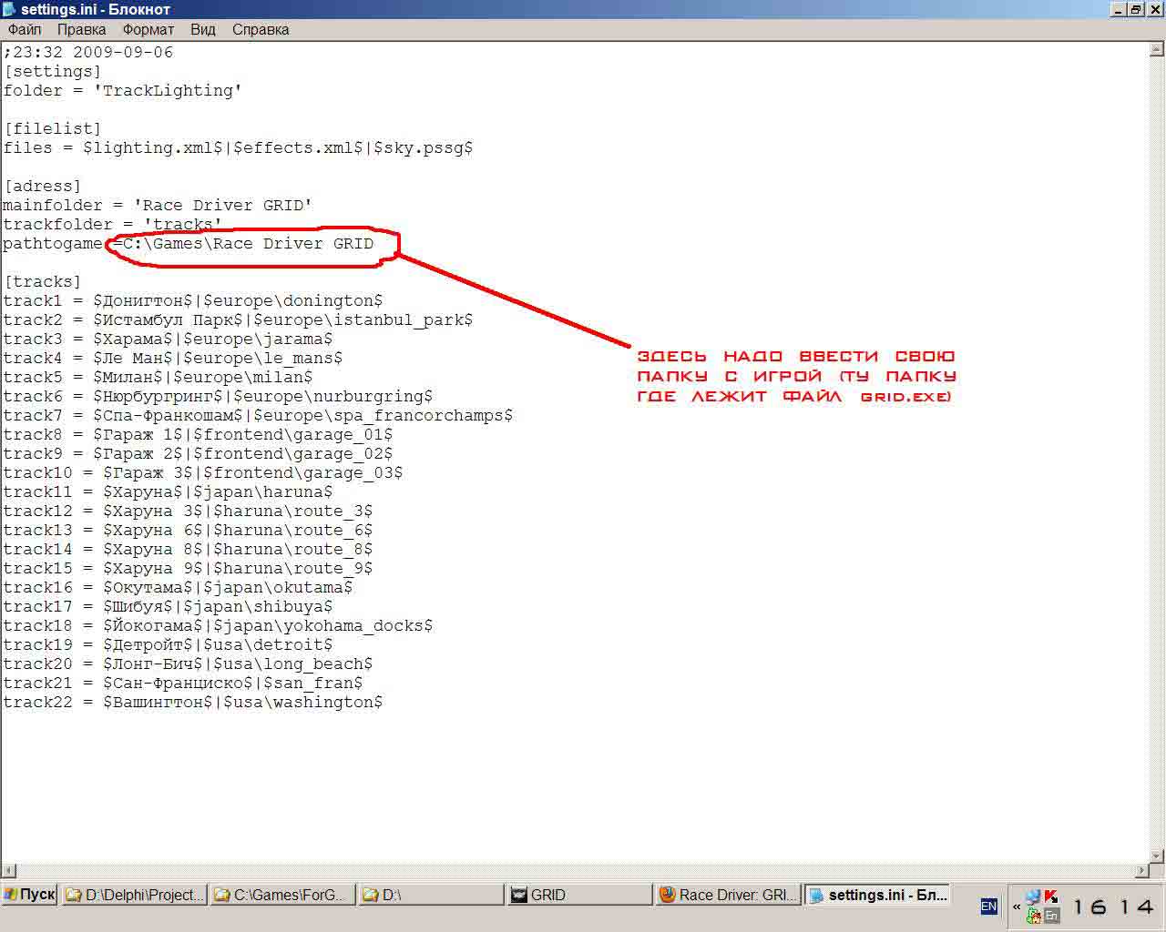
Task: Click the track8 Гараж 1 line
Action: (198, 434)
